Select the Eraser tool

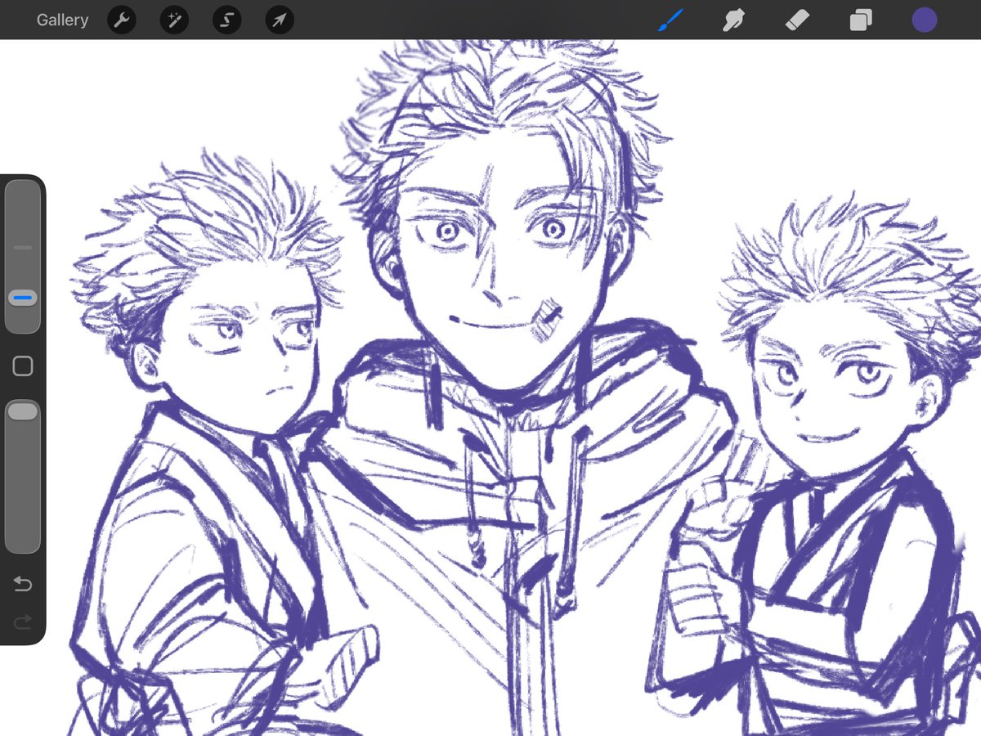point(797,20)
